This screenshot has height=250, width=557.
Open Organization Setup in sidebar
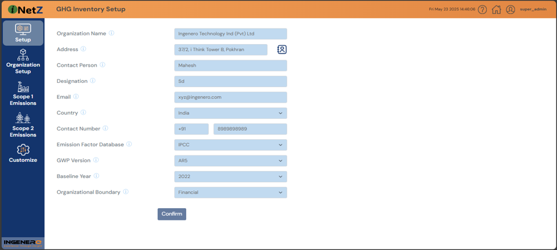pyautogui.click(x=23, y=62)
